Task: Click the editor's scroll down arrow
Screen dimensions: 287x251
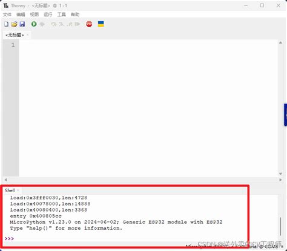Action: click(x=280, y=173)
